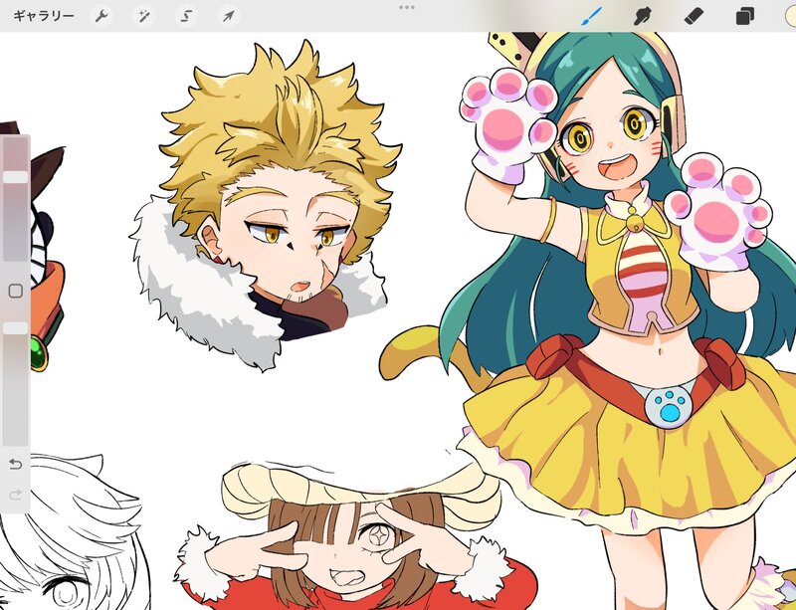Image resolution: width=796 pixels, height=610 pixels.
Task: Open the active color picker circle
Action: (790, 16)
